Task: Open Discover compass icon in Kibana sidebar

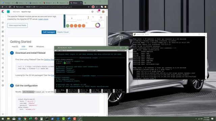Action: click(x=3, y=23)
